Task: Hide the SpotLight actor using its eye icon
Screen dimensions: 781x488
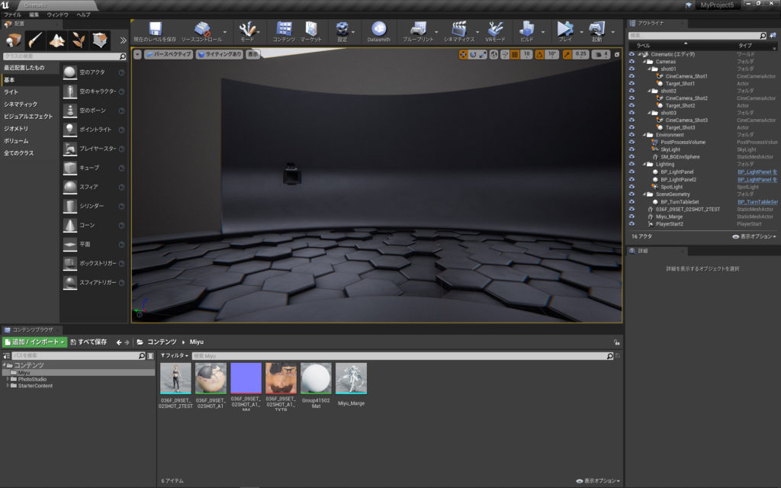Action: tap(632, 187)
